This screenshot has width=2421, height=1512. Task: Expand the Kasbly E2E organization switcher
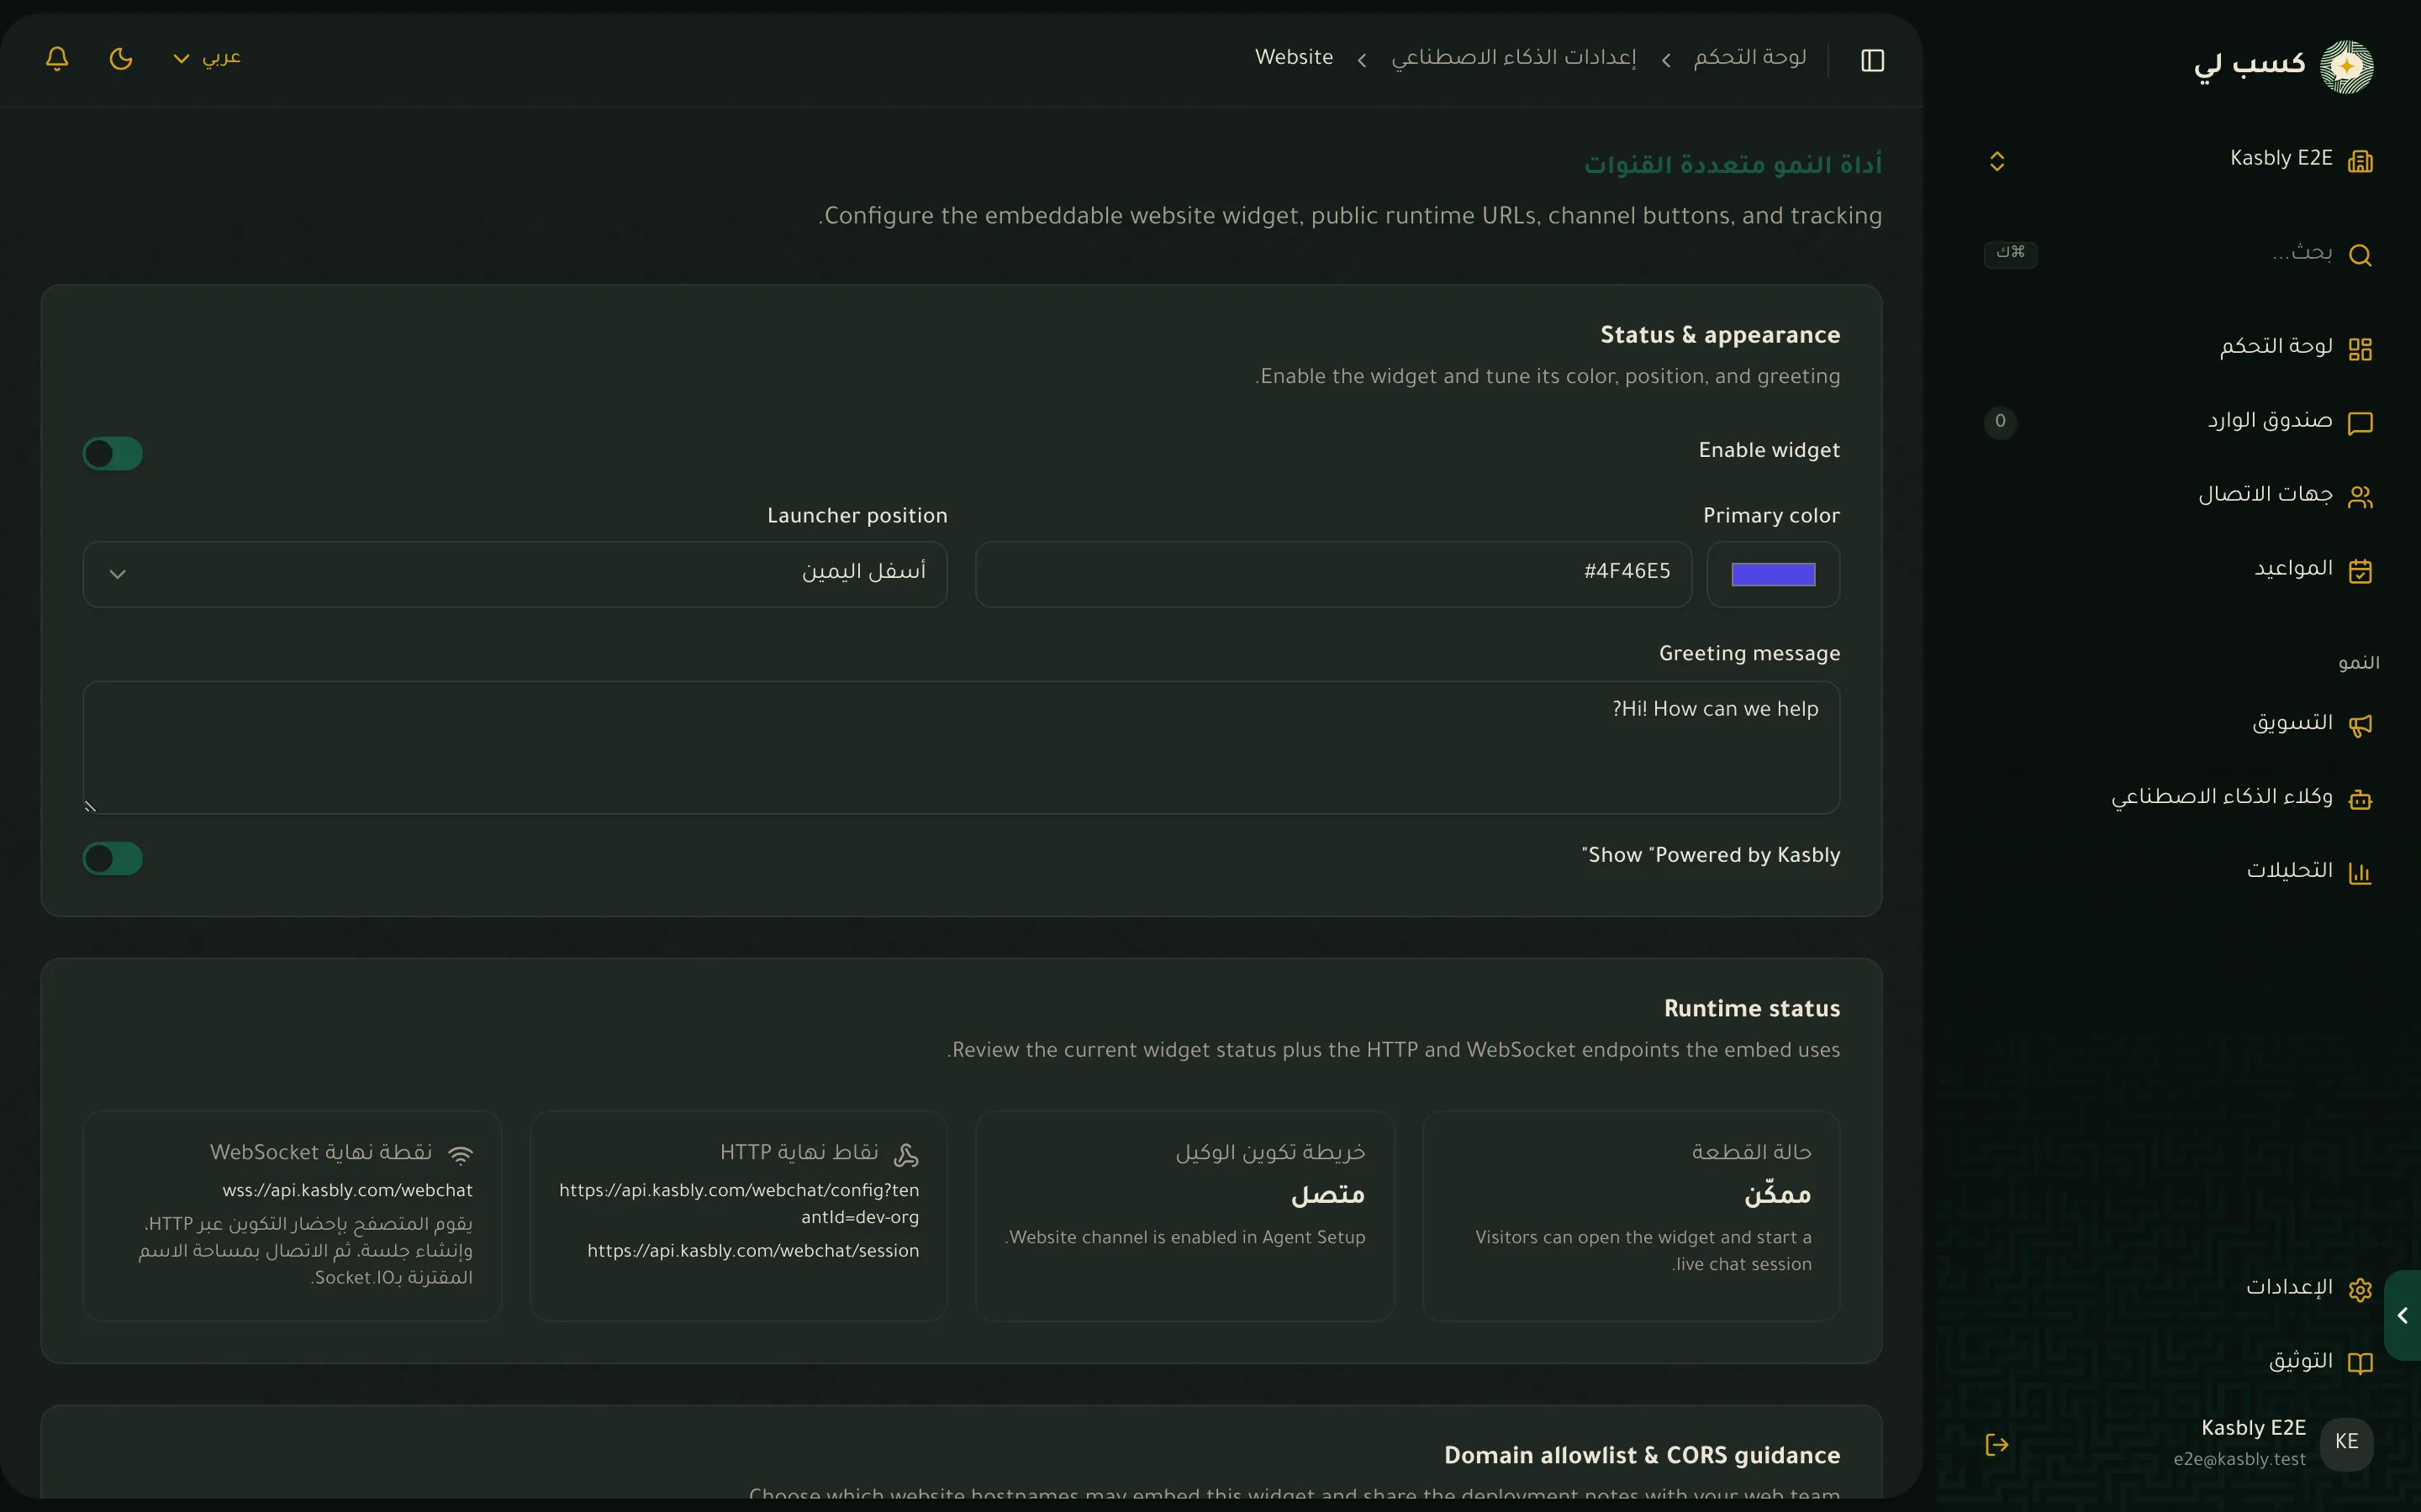pos(2179,160)
